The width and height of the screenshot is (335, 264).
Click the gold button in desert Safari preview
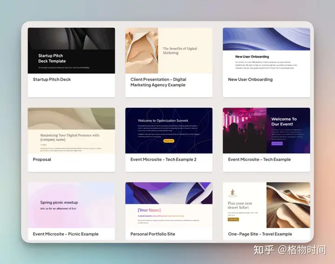click(x=233, y=219)
